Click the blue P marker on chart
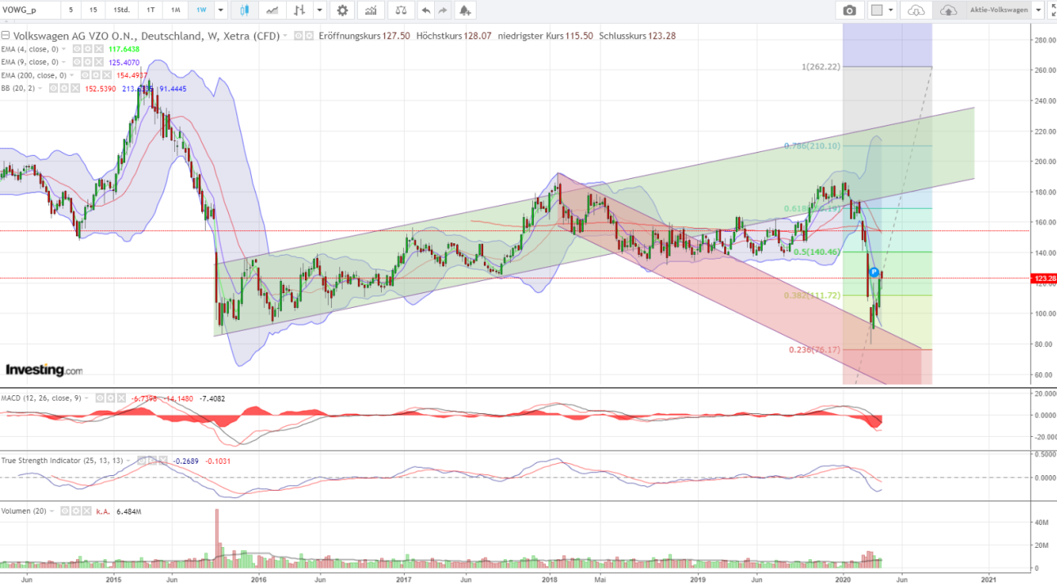1057x583 pixels. [x=874, y=271]
